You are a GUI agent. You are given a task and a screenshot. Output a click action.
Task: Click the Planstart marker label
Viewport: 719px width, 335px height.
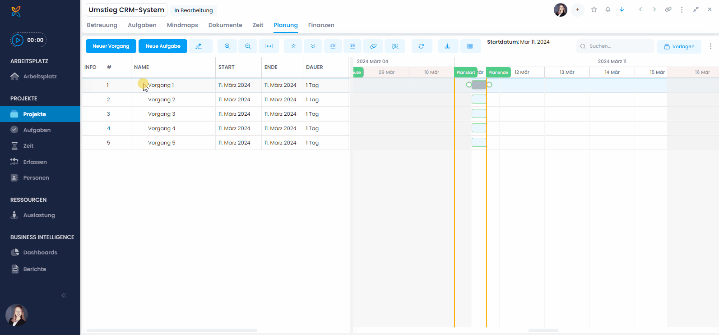pos(465,72)
